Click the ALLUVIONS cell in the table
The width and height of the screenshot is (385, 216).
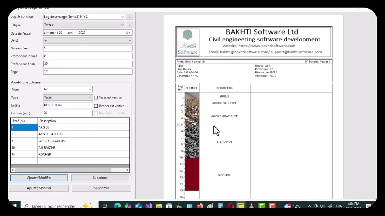[84, 148]
